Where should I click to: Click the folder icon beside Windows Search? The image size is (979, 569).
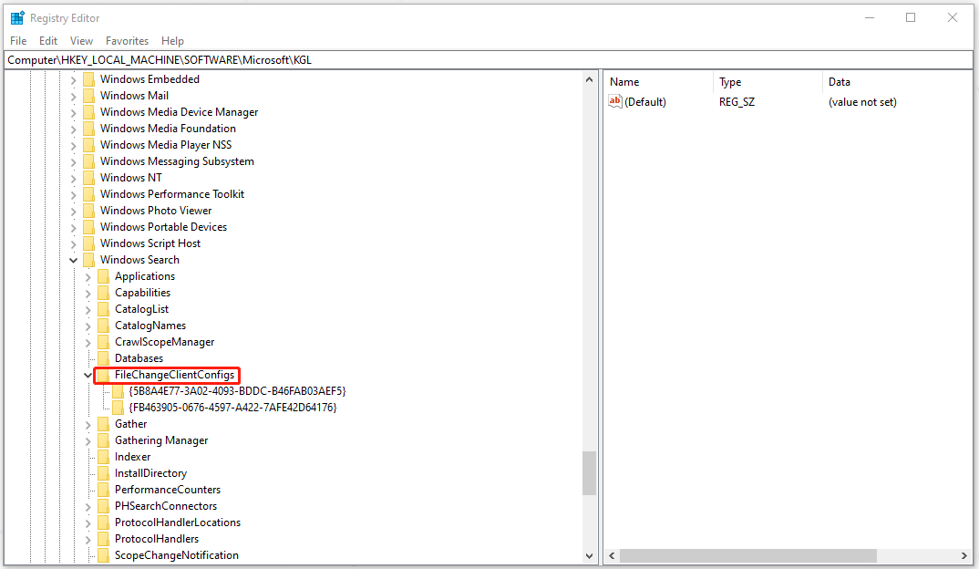click(x=88, y=260)
